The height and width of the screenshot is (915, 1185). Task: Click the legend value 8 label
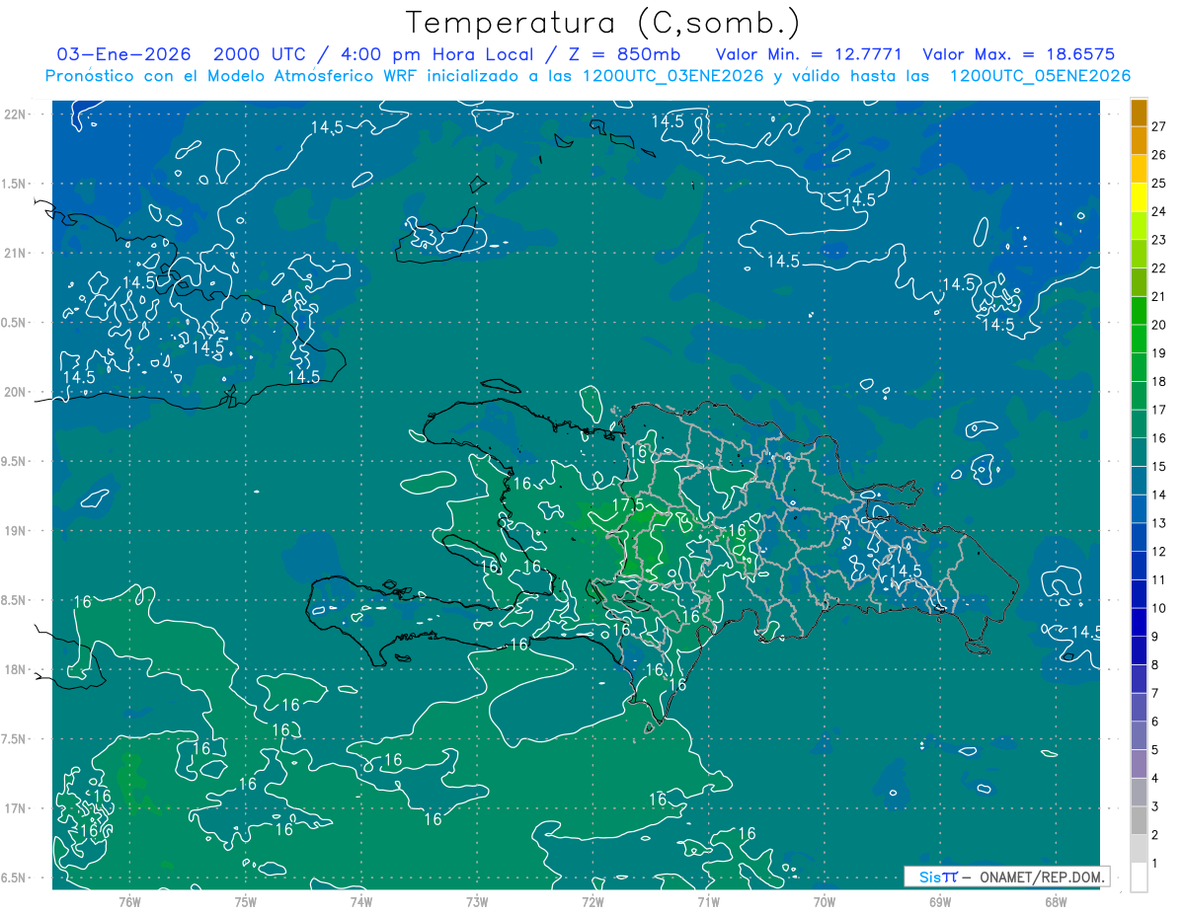point(1155,665)
